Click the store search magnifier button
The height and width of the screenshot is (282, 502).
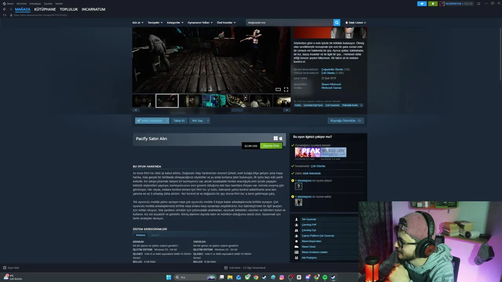pyautogui.click(x=336, y=23)
